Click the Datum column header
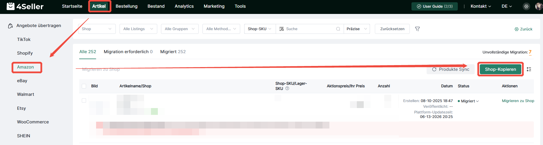Image resolution: width=543 pixels, height=145 pixels. tap(447, 86)
